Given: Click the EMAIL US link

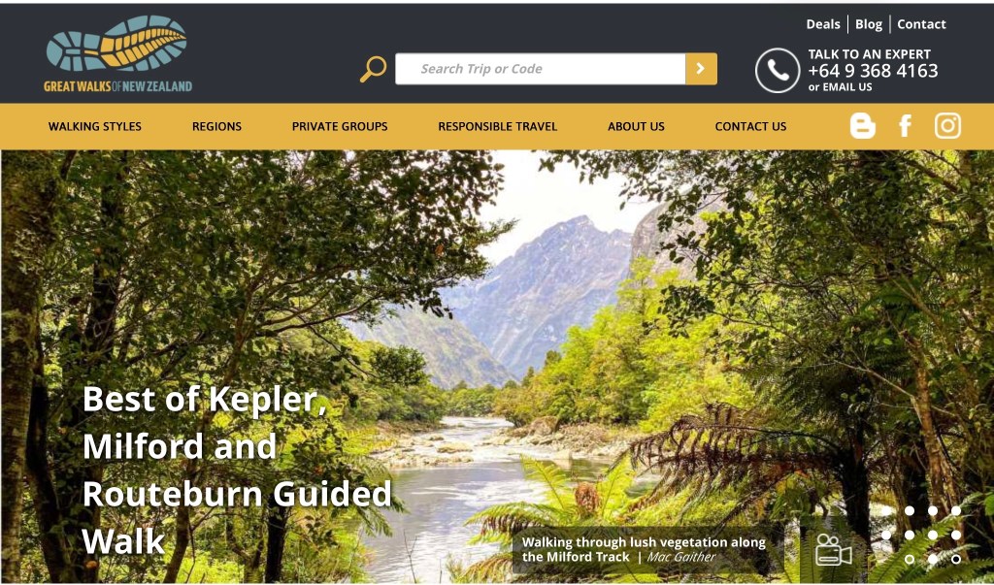Looking at the screenshot, I should click(x=847, y=87).
